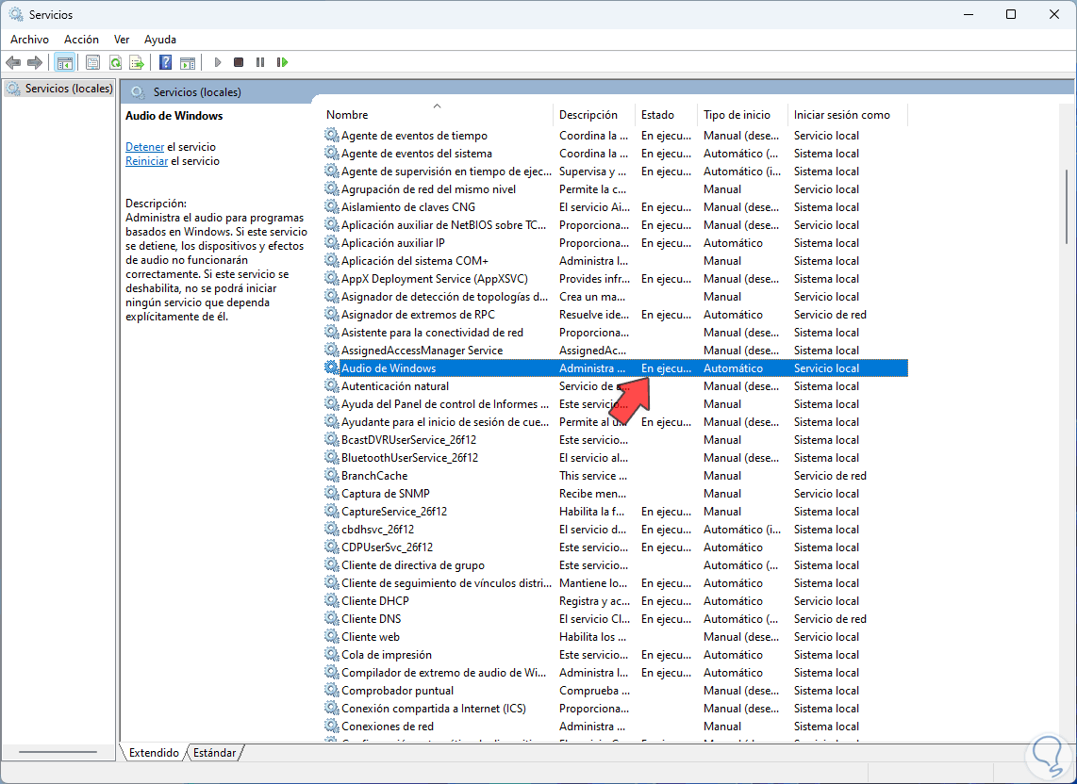Open the Ayuda menu

point(160,40)
